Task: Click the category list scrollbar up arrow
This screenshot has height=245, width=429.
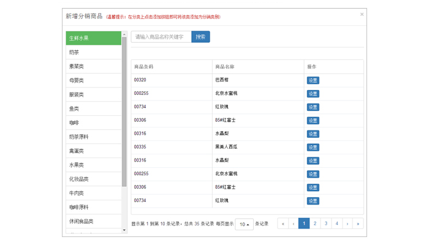Action: point(124,34)
